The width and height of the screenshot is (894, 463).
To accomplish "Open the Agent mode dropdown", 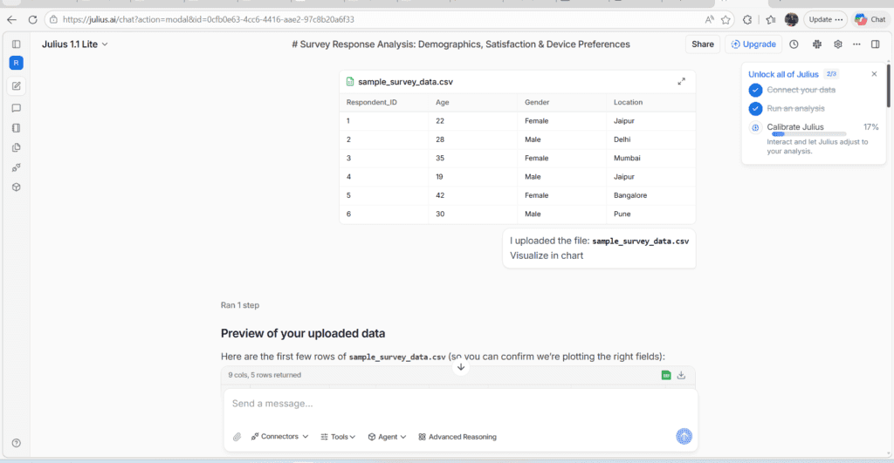I will point(387,437).
